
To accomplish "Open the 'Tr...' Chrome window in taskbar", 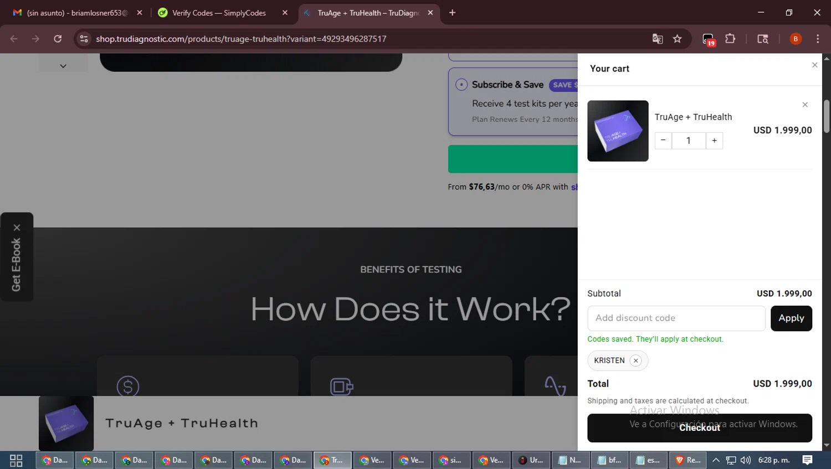I will [332, 460].
